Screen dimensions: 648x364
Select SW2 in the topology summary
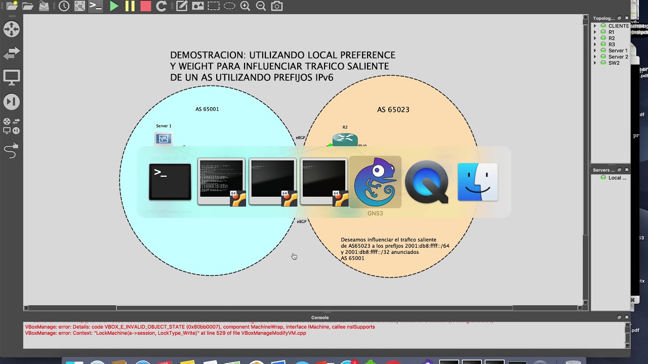click(x=614, y=63)
